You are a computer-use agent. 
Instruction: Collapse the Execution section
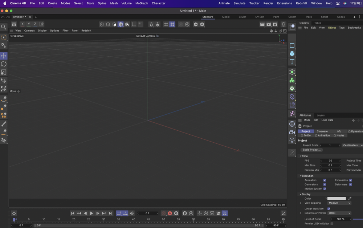coord(301,176)
